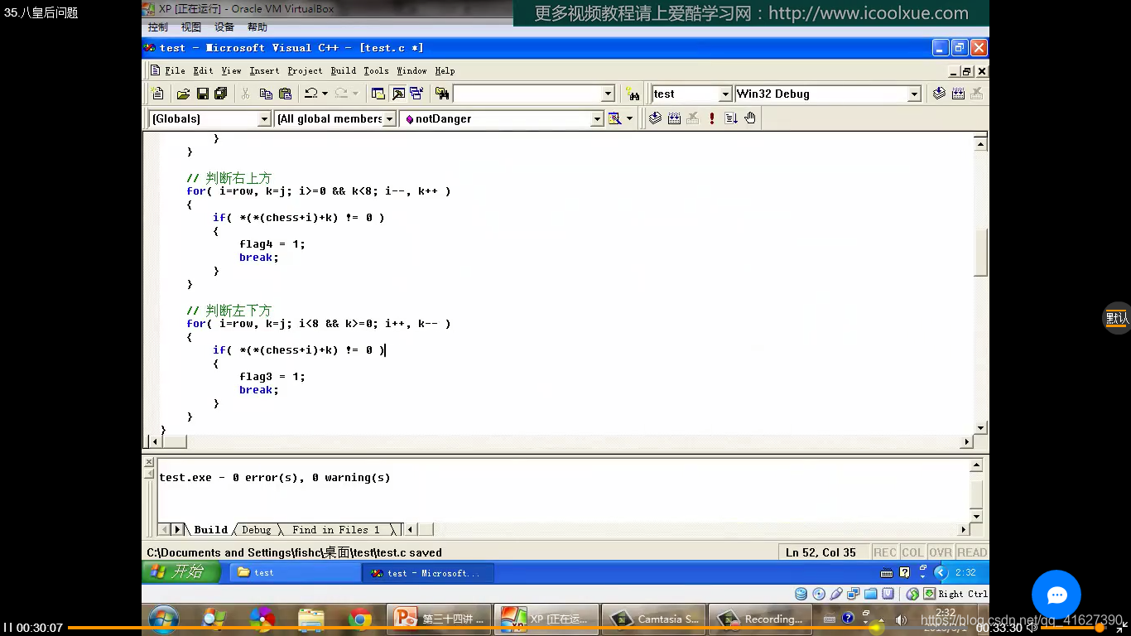Click the Chrome icon in host taskbar

tap(359, 619)
